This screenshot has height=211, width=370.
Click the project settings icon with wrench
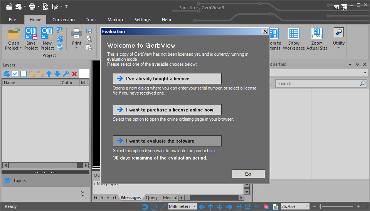click(x=60, y=47)
